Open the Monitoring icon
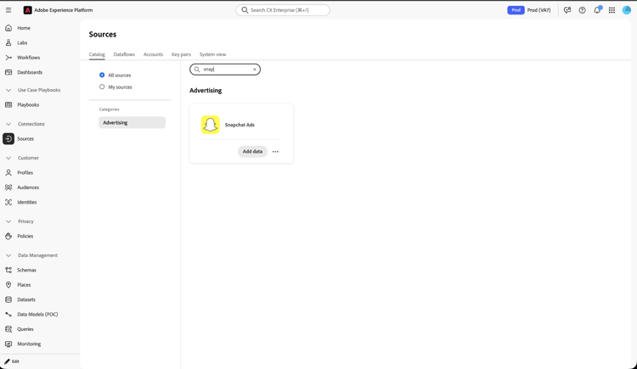Image resolution: width=637 pixels, height=369 pixels. pos(8,344)
